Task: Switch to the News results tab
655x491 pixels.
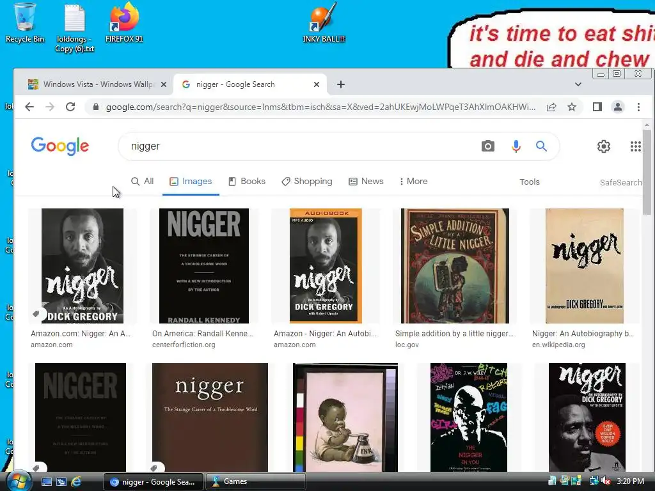Action: [x=366, y=181]
